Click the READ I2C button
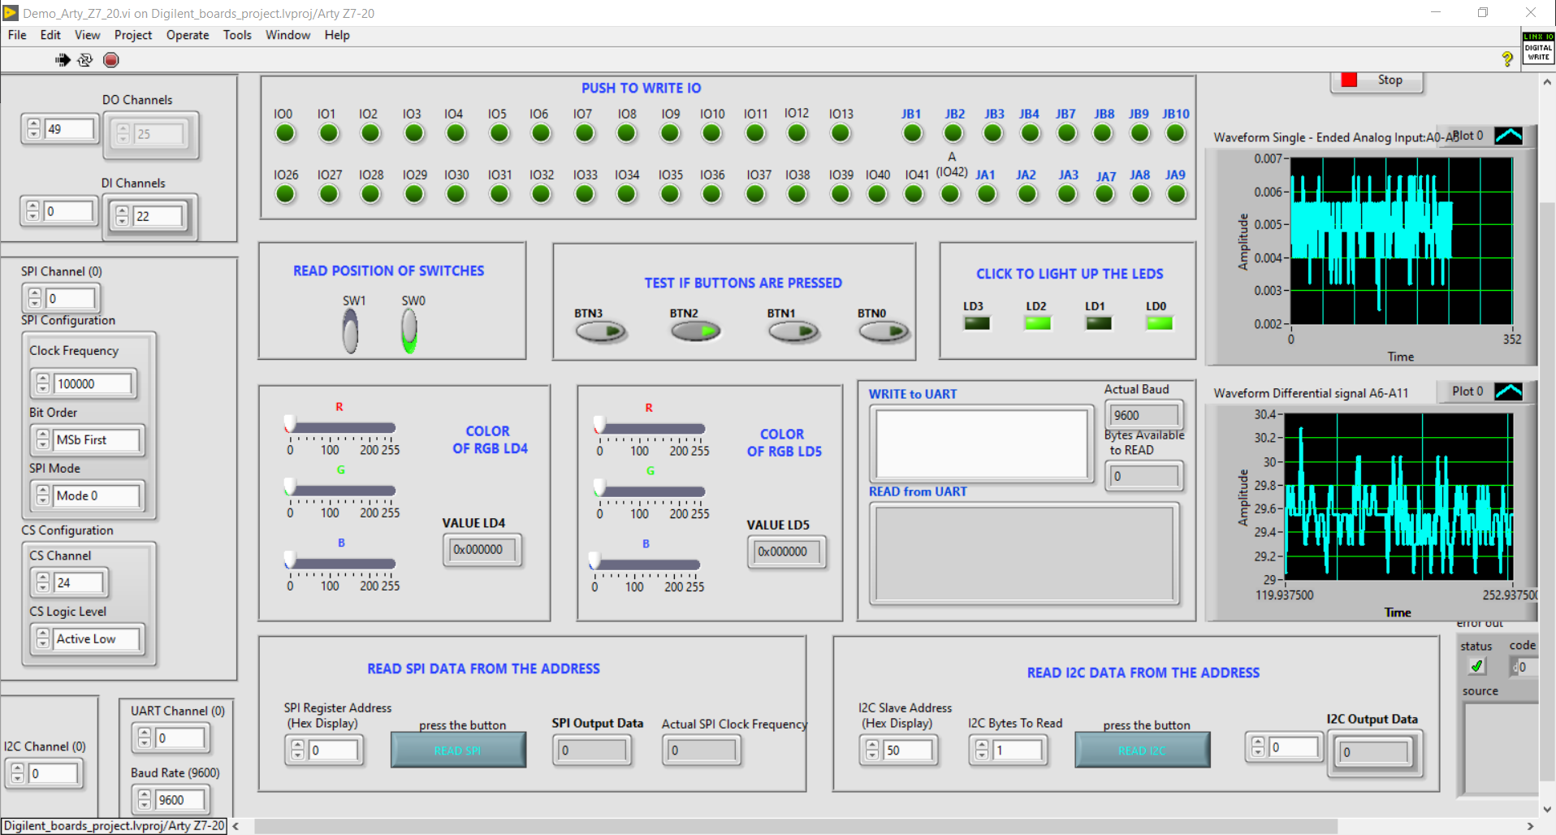 (1142, 751)
